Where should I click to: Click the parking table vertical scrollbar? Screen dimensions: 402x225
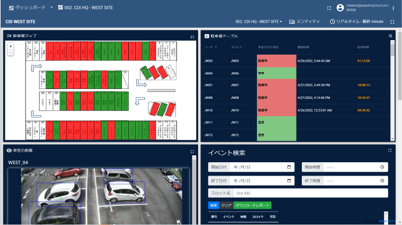click(392, 90)
